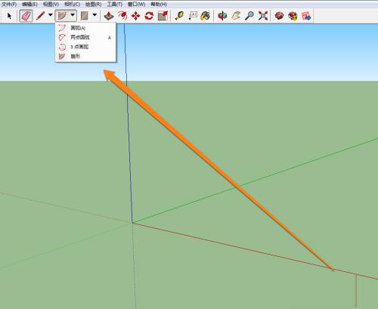The width and height of the screenshot is (378, 309).
Task: Choose 3点圆弧 from the arc dropdown
Action: [x=85, y=47]
